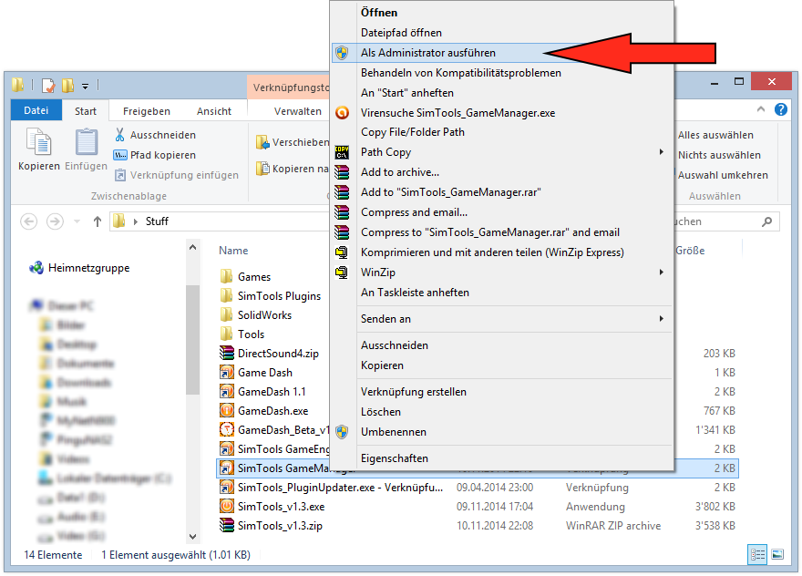The width and height of the screenshot is (802, 576).
Task: Select the SimTools_v1.3.zip archive icon
Action: pos(227,525)
